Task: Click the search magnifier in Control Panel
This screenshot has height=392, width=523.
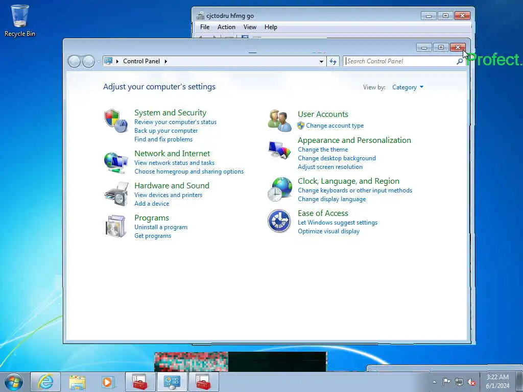Action: click(459, 61)
